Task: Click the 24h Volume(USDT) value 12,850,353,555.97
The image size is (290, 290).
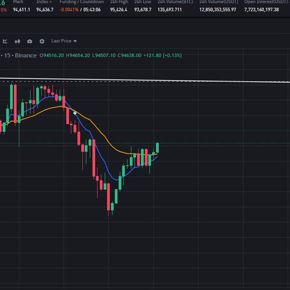Action: coord(217,10)
